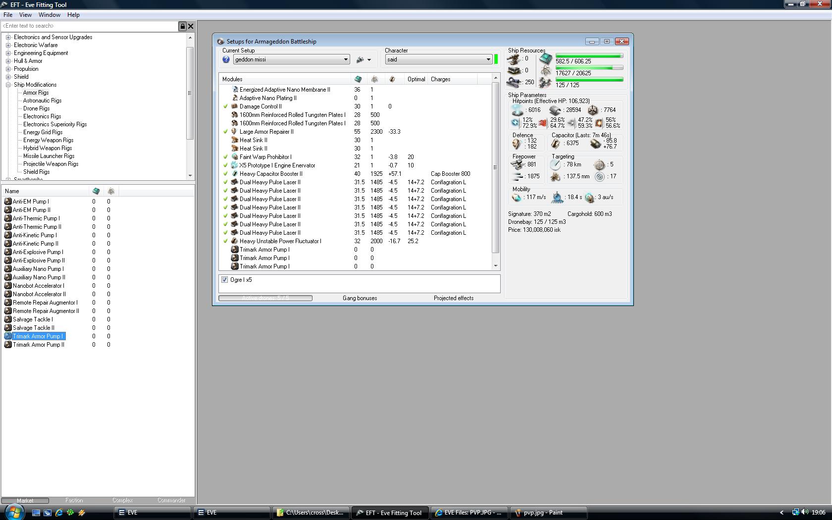Click the Windows Start orb
Screen dimensions: 832x520
(13, 512)
